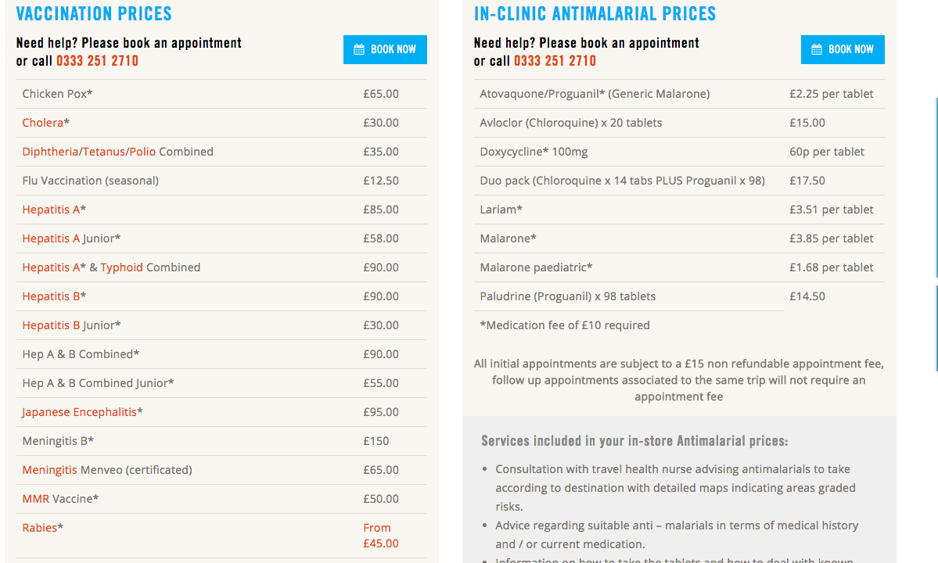The image size is (938, 563).
Task: Open the Japanese Encephalitis link
Action: (80, 412)
